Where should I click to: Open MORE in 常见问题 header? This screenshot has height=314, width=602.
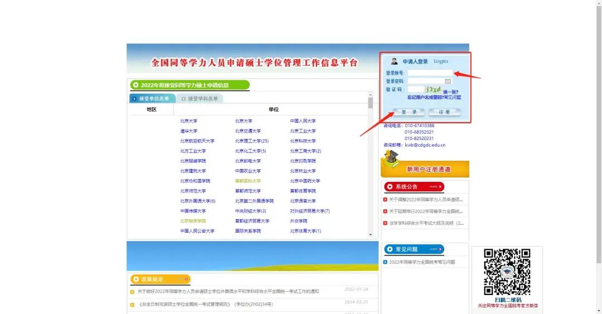(x=435, y=249)
